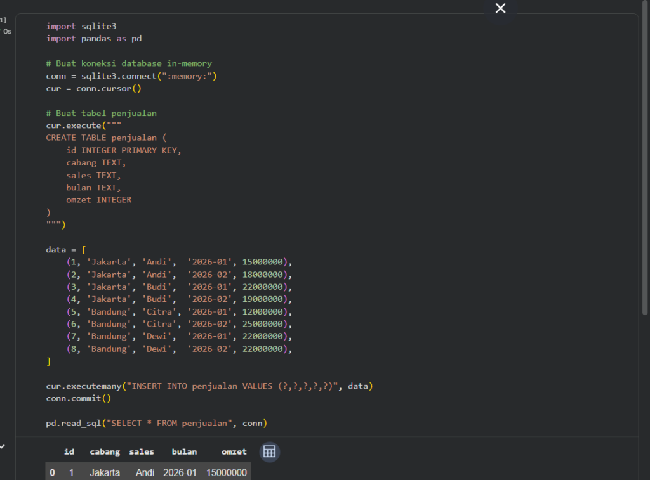Select the 'sales' output column header
The width and height of the screenshot is (650, 480).
(x=142, y=452)
